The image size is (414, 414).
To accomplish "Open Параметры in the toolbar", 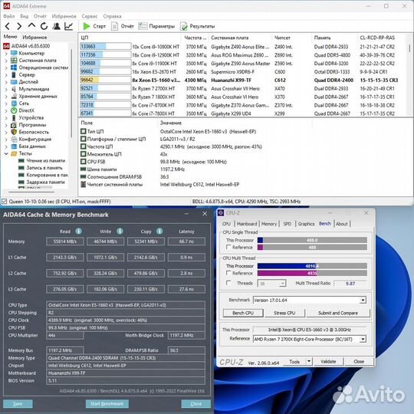I will tap(156, 26).
